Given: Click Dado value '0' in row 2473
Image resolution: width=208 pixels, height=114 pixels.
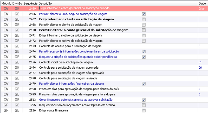Looking at the screenshot, I should click(199, 46).
